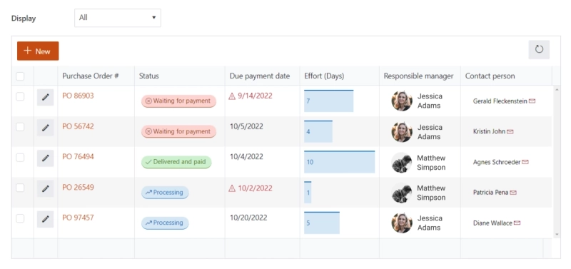Open PO 56742 link

[x=78, y=126]
